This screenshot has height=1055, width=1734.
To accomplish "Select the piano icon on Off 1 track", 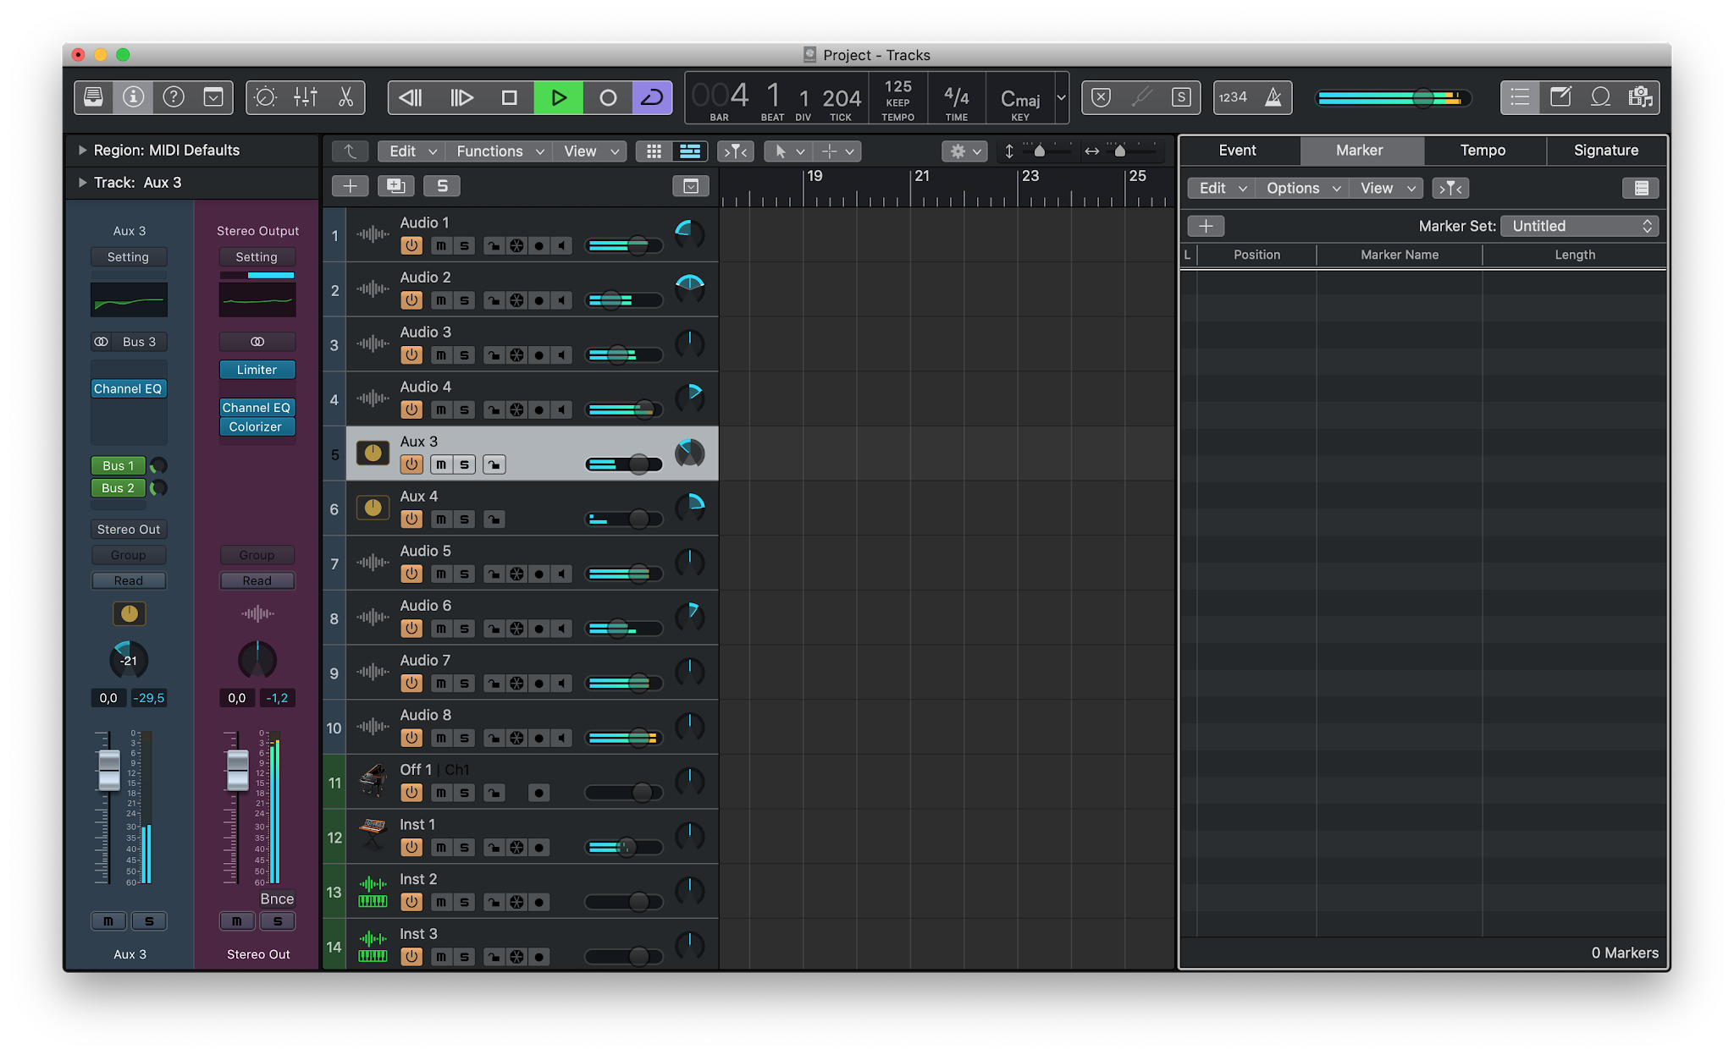I will coord(373,781).
